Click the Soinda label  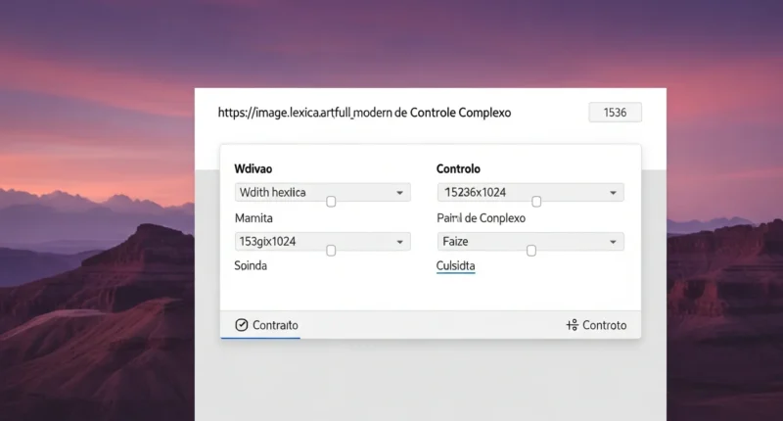tap(252, 265)
